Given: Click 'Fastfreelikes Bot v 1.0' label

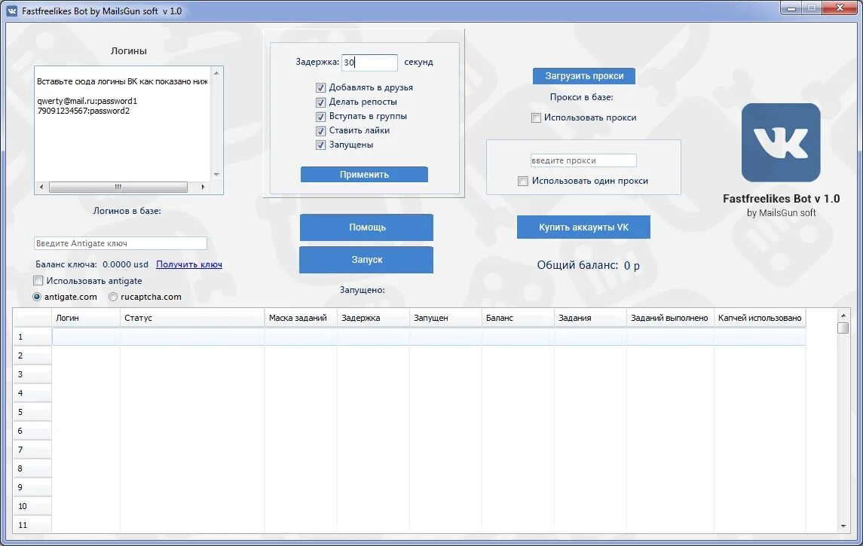Looking at the screenshot, I should coord(781,199).
